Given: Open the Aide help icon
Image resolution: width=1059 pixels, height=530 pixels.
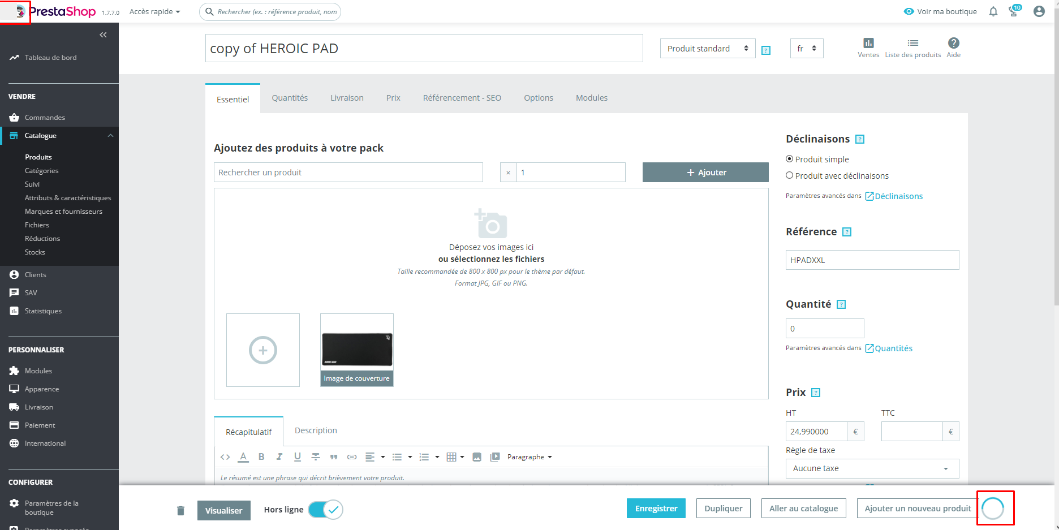Looking at the screenshot, I should [953, 43].
